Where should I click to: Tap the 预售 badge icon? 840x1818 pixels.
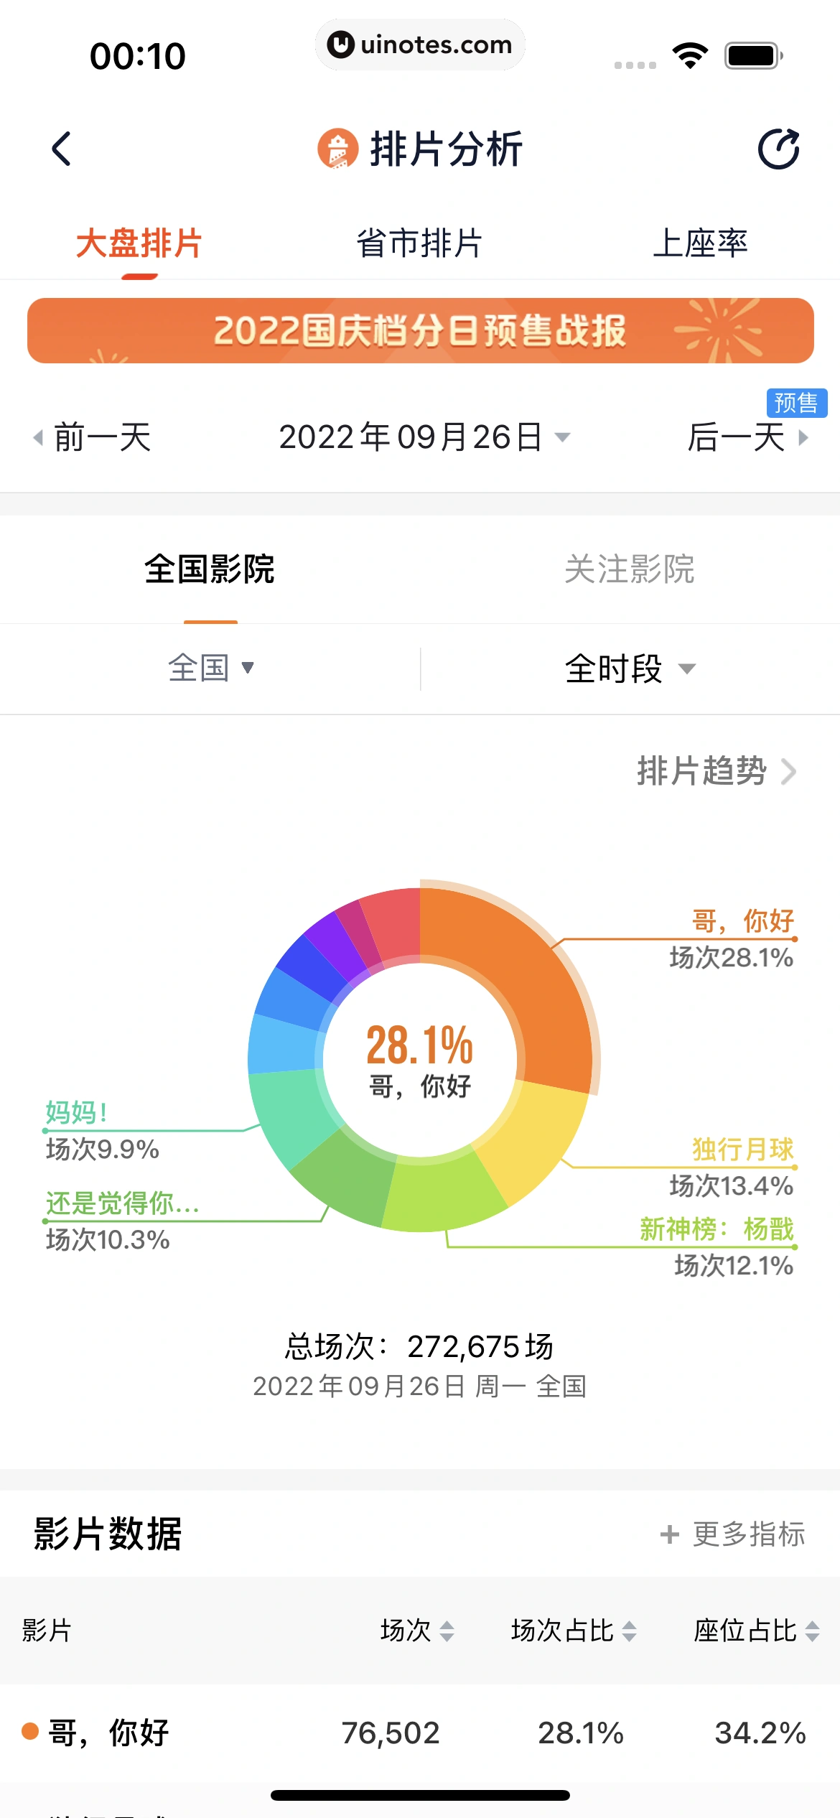tap(796, 403)
